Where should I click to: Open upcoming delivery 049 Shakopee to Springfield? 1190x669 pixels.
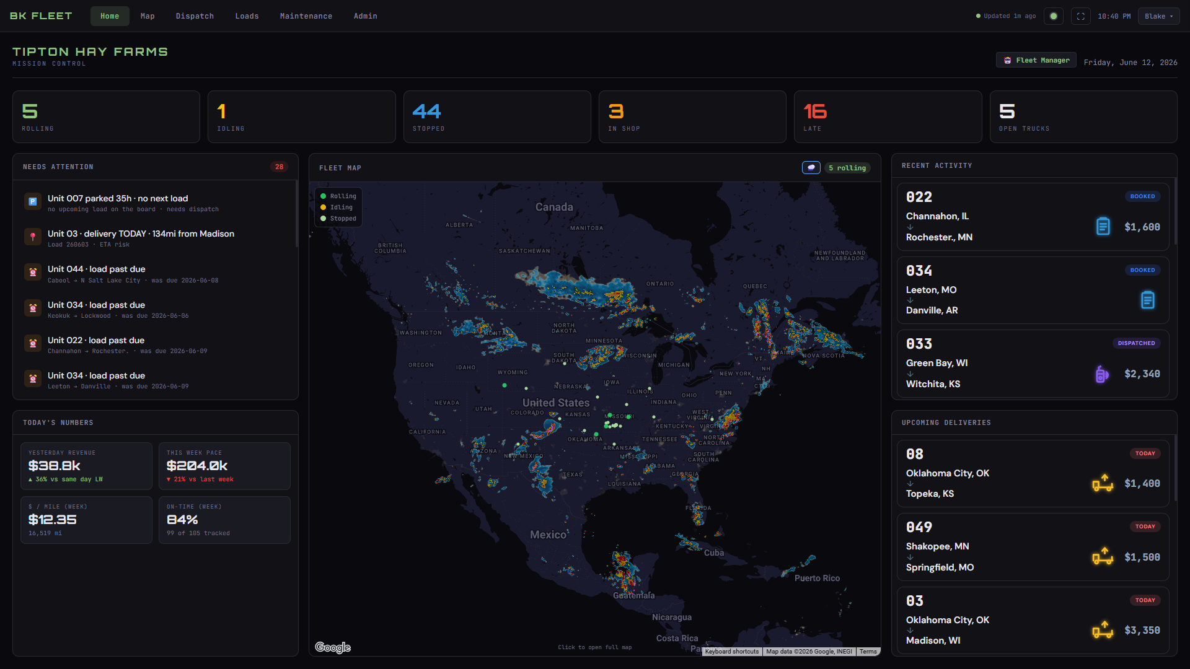coord(1033,547)
